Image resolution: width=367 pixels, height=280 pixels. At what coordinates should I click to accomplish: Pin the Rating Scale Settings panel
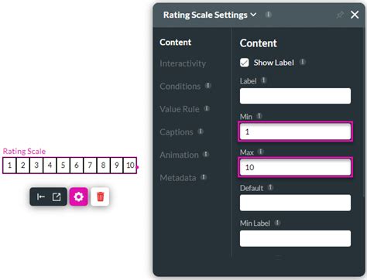[x=340, y=15]
